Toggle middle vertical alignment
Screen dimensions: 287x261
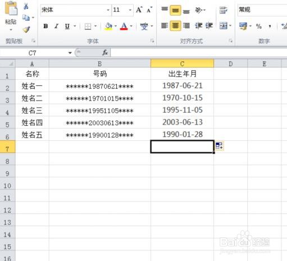pyautogui.click(x=175, y=10)
